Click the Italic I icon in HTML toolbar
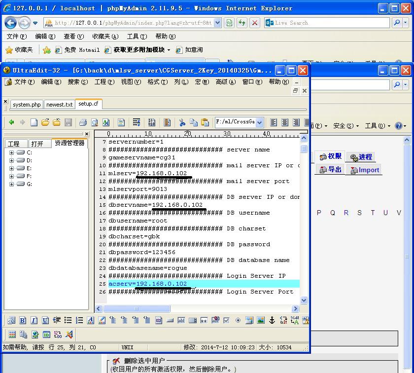414x373 pixels. [34, 320]
